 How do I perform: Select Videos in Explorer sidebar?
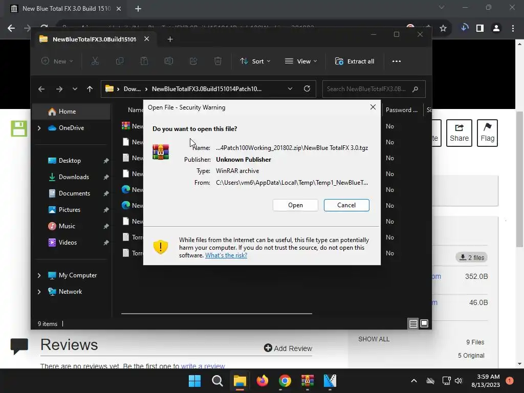click(x=68, y=243)
